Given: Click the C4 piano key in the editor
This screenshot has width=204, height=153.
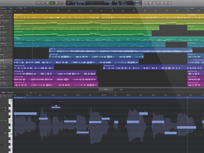Looking at the screenshot, I should pos(11,101).
